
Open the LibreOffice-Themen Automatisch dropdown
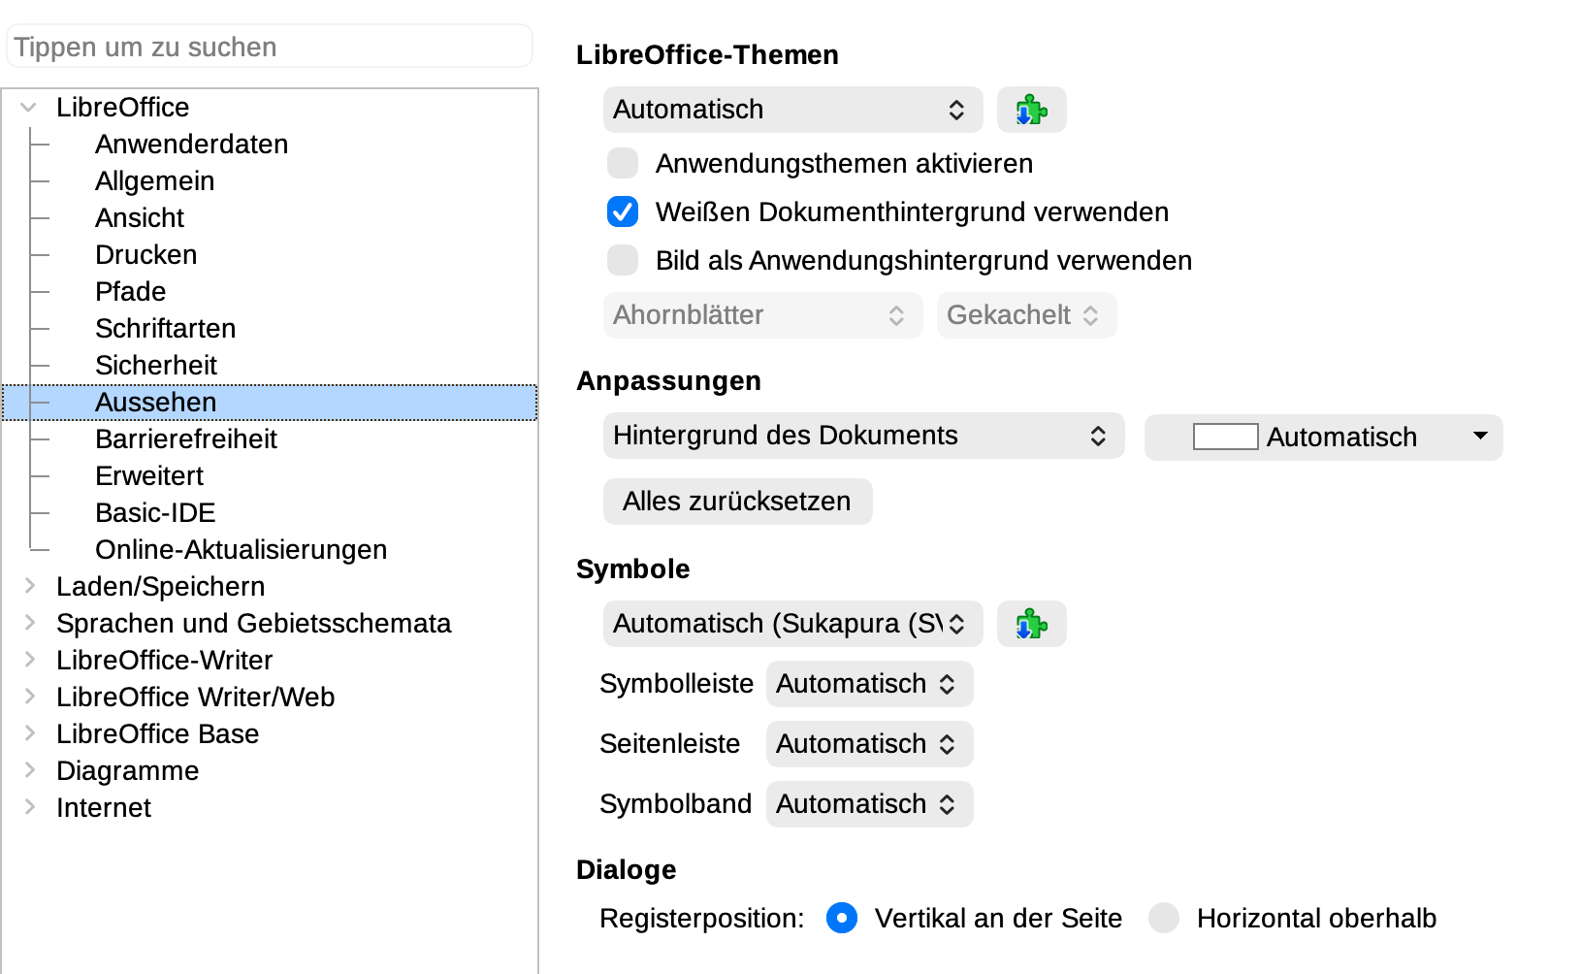click(792, 110)
